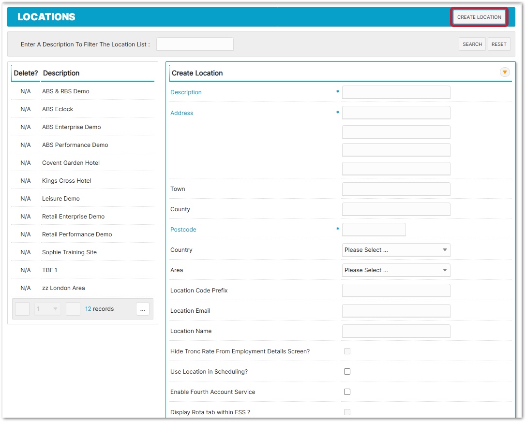This screenshot has height=422, width=526.
Task: Click the location filter description field
Action: pos(195,44)
